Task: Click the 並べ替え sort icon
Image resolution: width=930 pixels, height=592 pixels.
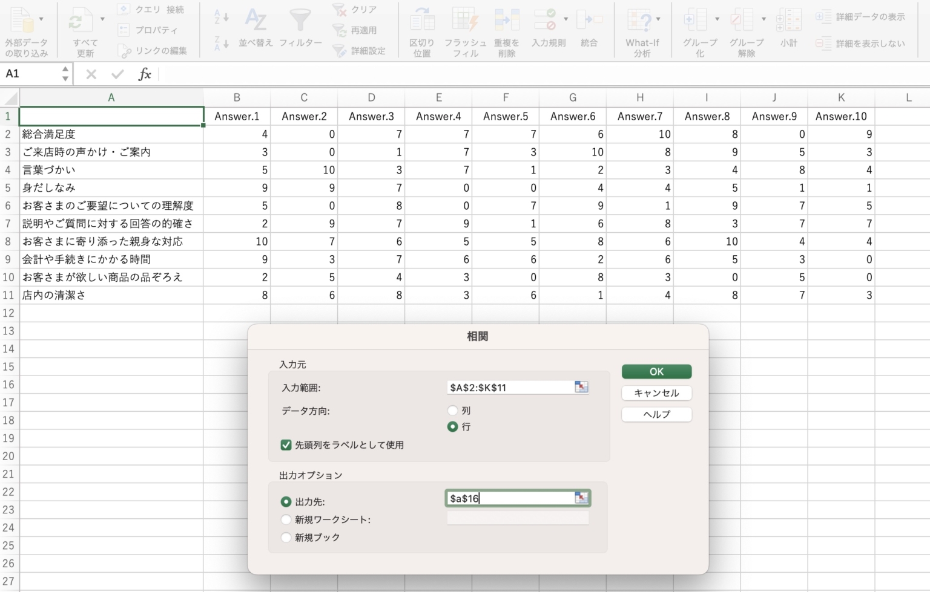Action: coord(256,21)
